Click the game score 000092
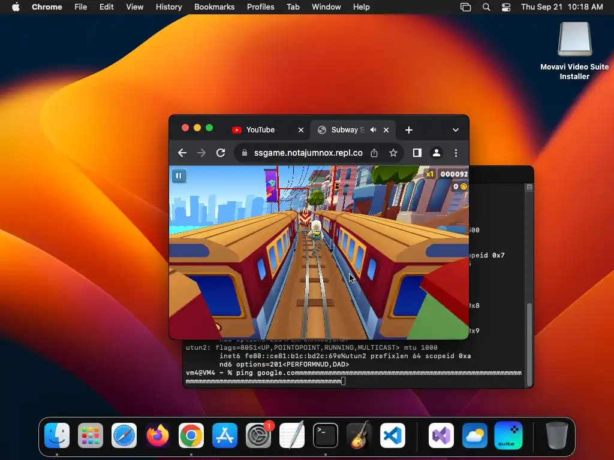614x460 pixels. [454, 174]
